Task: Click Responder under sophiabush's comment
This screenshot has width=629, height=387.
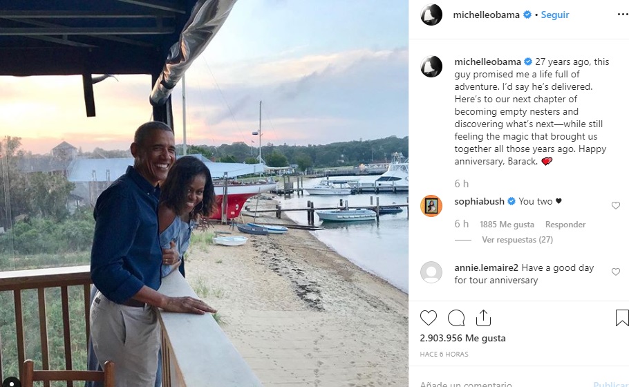Action: coord(565,225)
